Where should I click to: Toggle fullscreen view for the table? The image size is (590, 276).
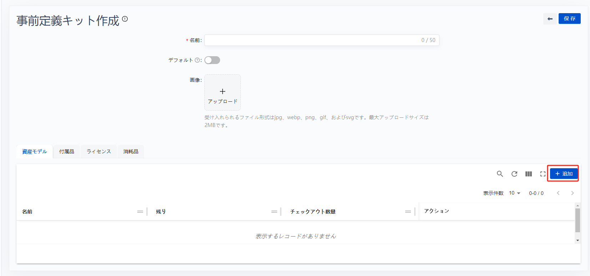(x=543, y=174)
